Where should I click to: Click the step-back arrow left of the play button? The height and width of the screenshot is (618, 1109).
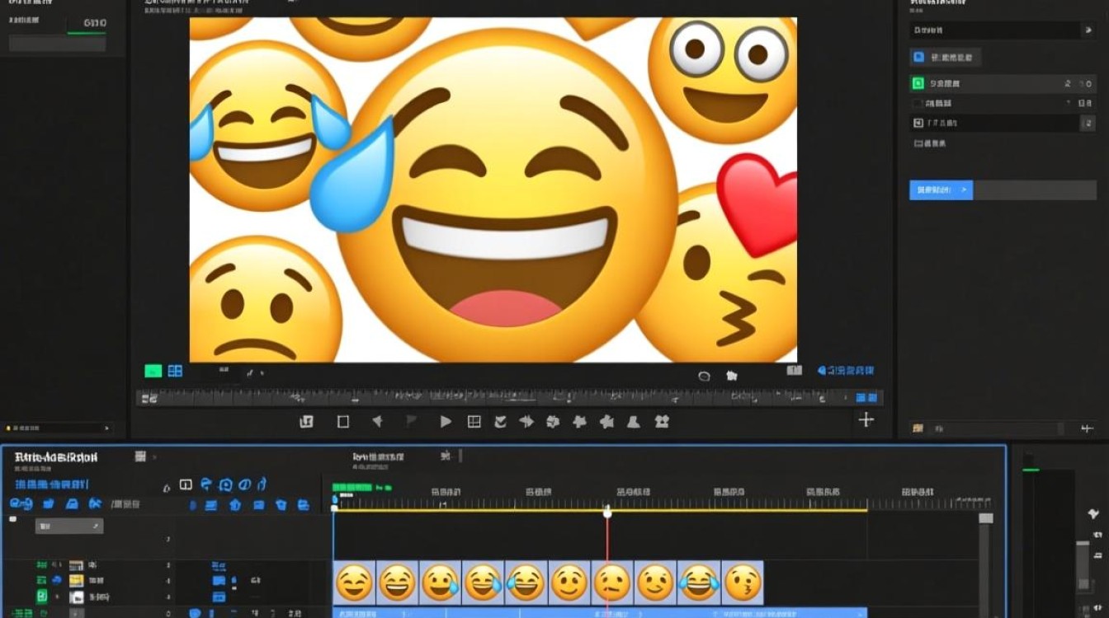(377, 421)
